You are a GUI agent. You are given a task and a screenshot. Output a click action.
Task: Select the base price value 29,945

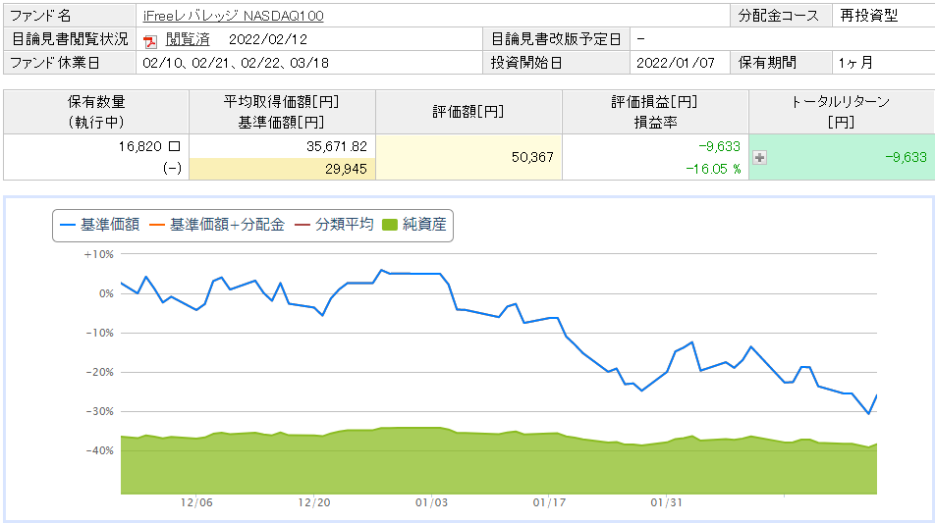346,169
